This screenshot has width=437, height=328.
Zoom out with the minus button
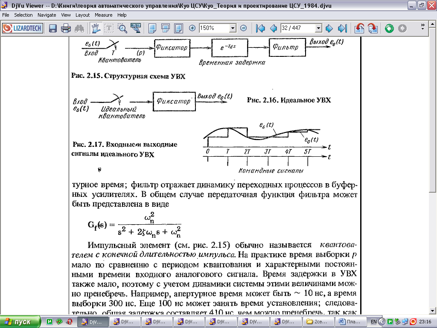pos(243,28)
